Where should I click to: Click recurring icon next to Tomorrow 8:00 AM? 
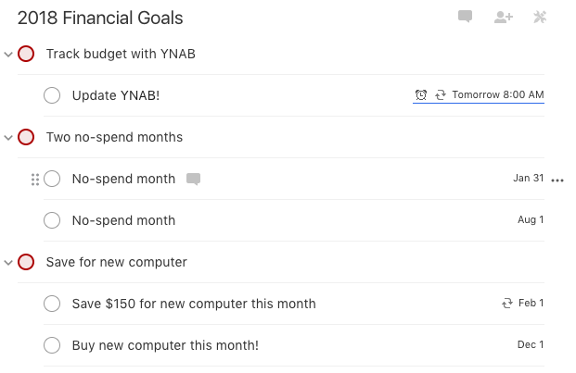coord(441,95)
